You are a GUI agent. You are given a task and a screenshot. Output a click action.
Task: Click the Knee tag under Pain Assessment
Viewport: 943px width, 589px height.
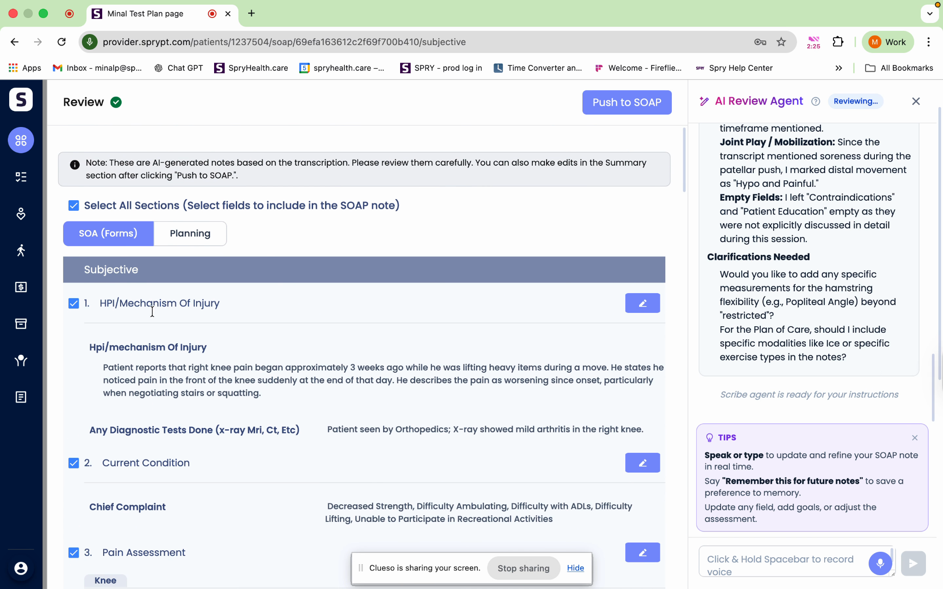(x=105, y=581)
